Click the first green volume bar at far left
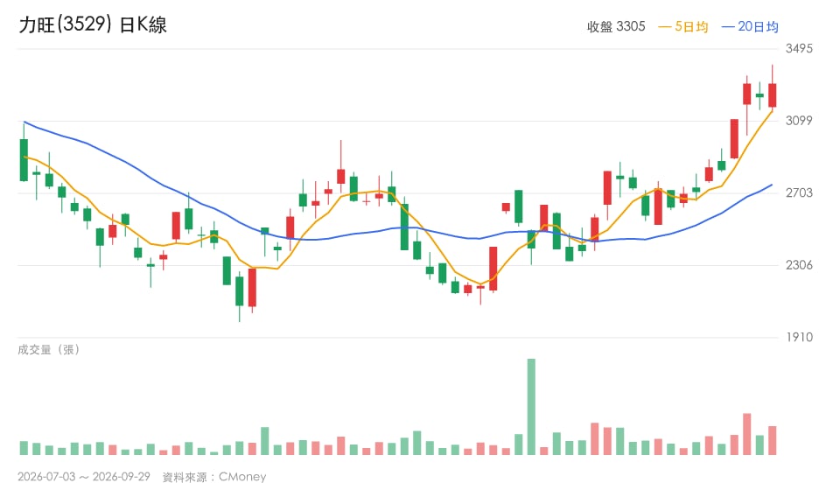Screen dimensions: 840x490 tap(24, 448)
